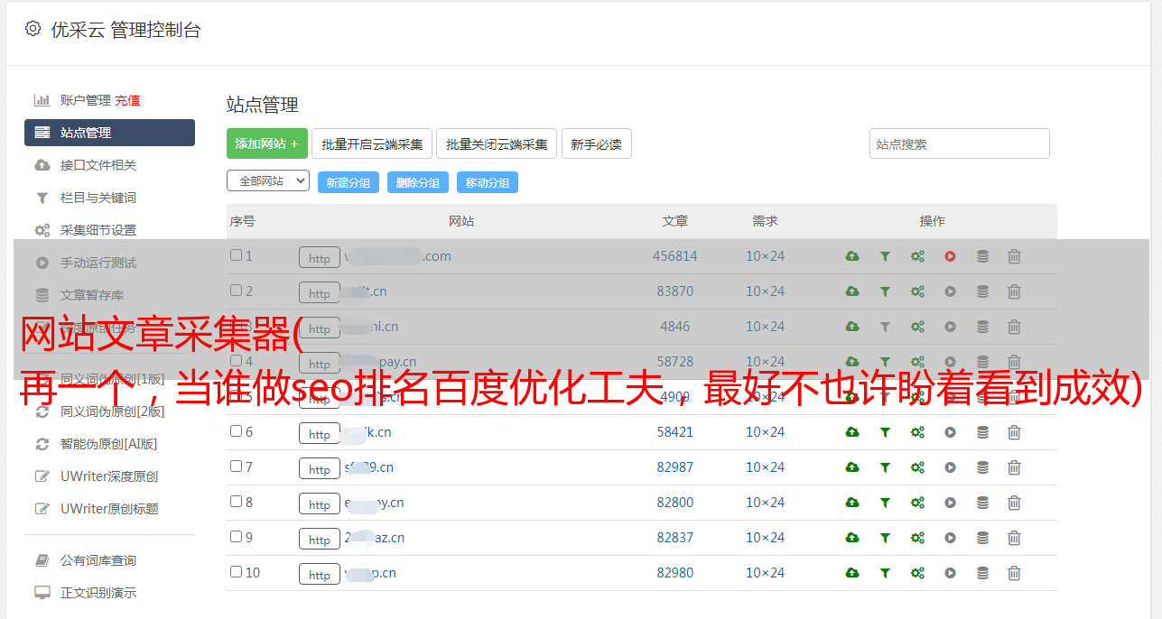The image size is (1162, 619).
Task: Tick the checkbox for site 8
Action: point(236,502)
